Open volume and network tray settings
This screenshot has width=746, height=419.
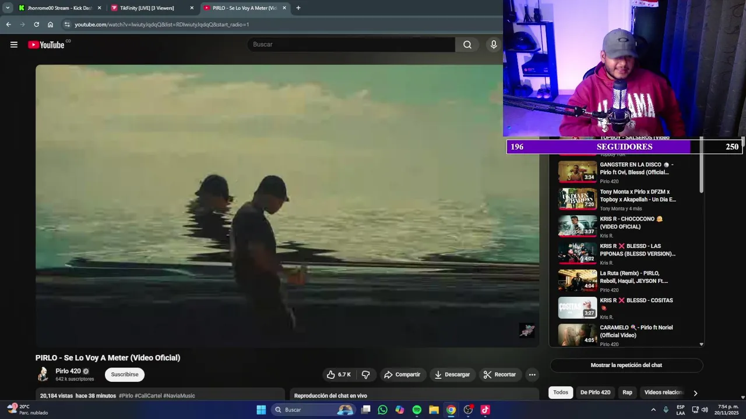point(700,410)
